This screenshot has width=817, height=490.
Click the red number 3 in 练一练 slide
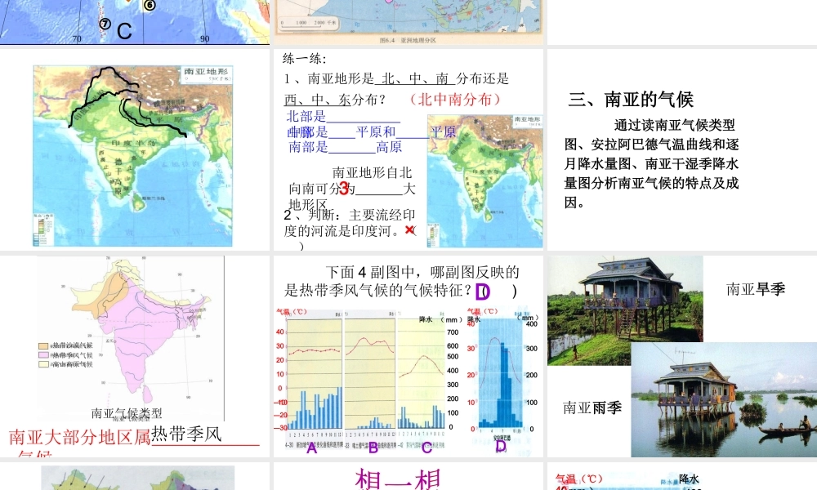344,189
